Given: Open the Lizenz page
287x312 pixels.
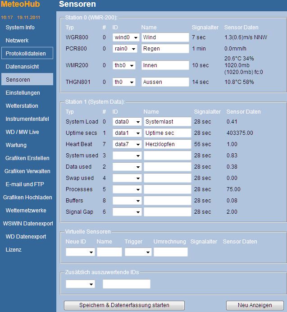Looking at the screenshot, I should coord(14,250).
